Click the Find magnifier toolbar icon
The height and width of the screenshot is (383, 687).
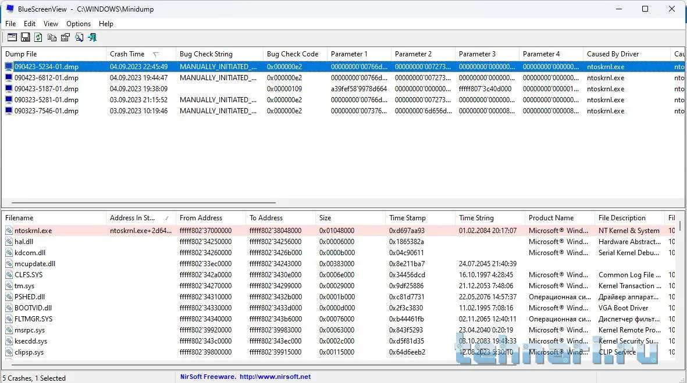[x=79, y=38]
